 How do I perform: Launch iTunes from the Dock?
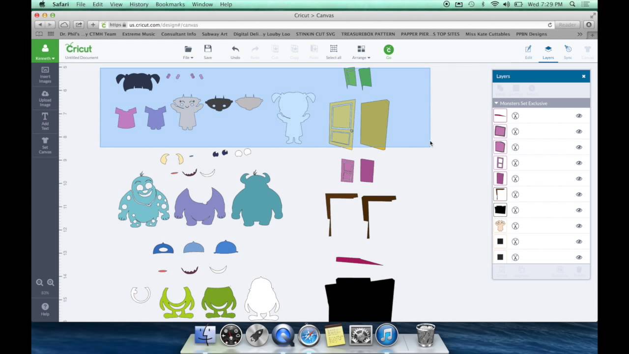pyautogui.click(x=387, y=335)
